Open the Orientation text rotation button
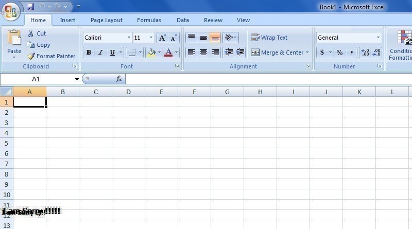Image resolution: width=412 pixels, height=229 pixels. (x=231, y=38)
